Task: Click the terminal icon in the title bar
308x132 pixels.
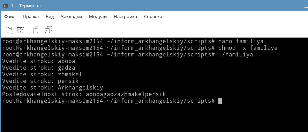Action: pyautogui.click(x=6, y=6)
